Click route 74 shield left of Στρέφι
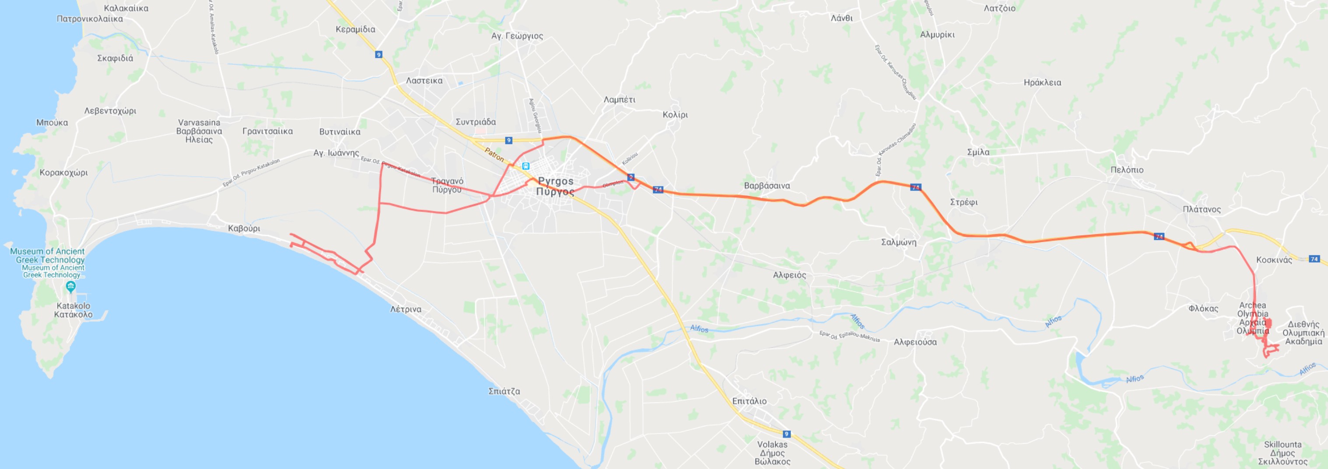The image size is (1328, 469). [x=915, y=187]
